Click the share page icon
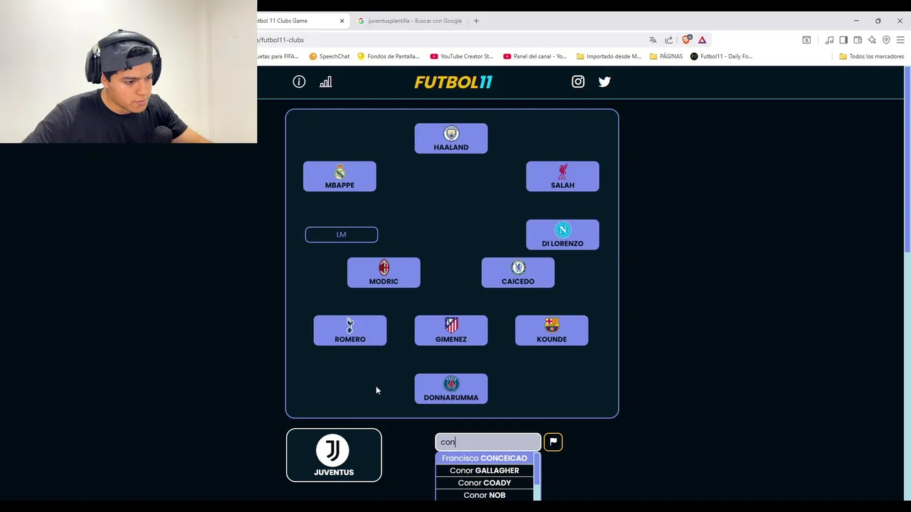The width and height of the screenshot is (911, 512). tap(669, 40)
